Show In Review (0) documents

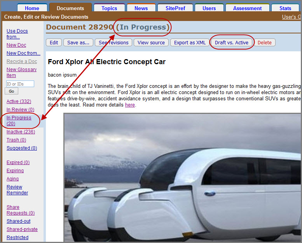21,110
